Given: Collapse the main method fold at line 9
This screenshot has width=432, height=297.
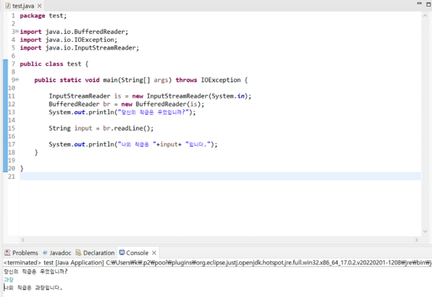Looking at the screenshot, I should pyautogui.click(x=17, y=80).
